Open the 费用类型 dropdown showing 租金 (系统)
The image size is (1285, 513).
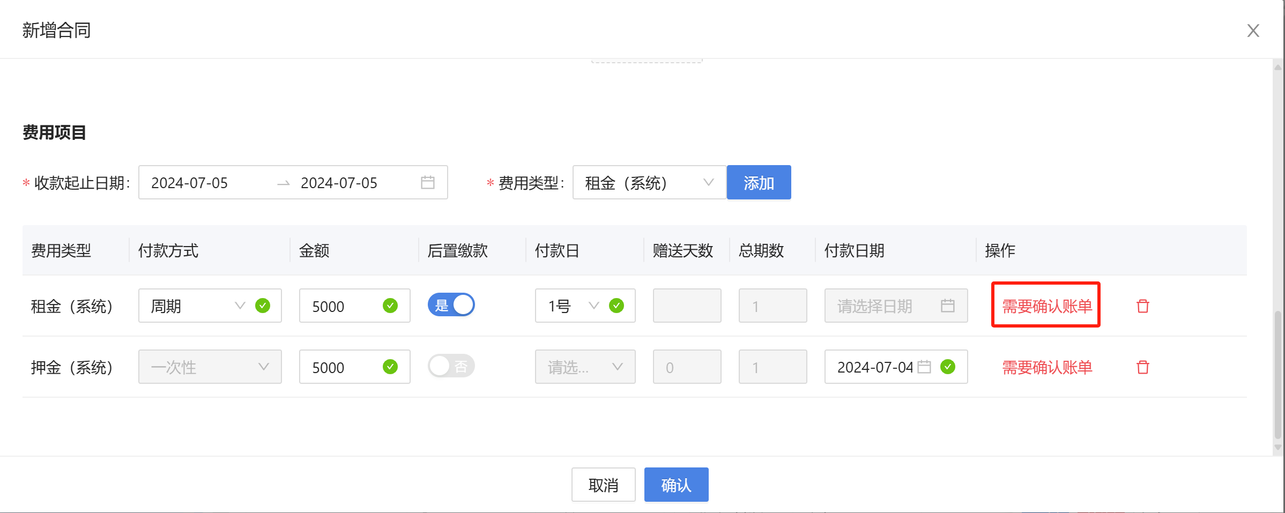point(649,183)
